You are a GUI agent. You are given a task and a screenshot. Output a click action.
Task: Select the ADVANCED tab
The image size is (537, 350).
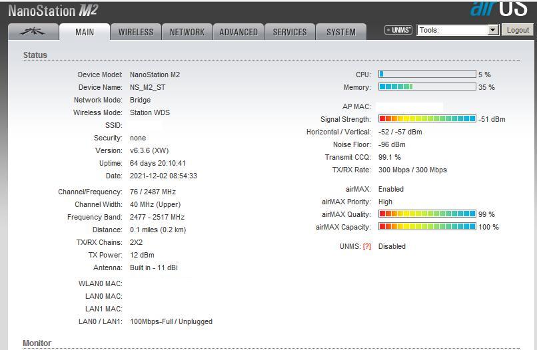pyautogui.click(x=239, y=32)
